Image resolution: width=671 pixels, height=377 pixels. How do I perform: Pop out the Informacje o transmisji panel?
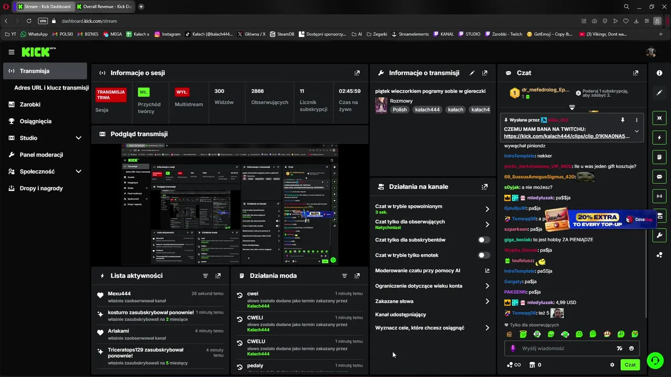pos(484,73)
